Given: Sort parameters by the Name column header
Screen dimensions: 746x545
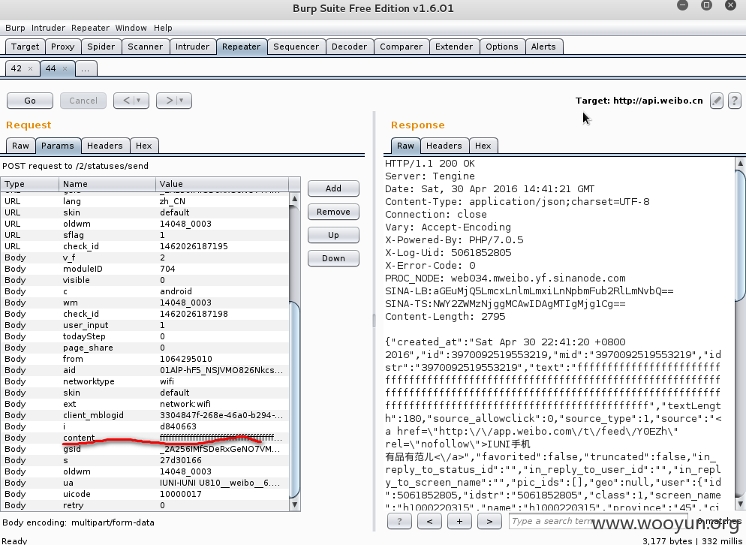Looking at the screenshot, I should click(107, 184).
